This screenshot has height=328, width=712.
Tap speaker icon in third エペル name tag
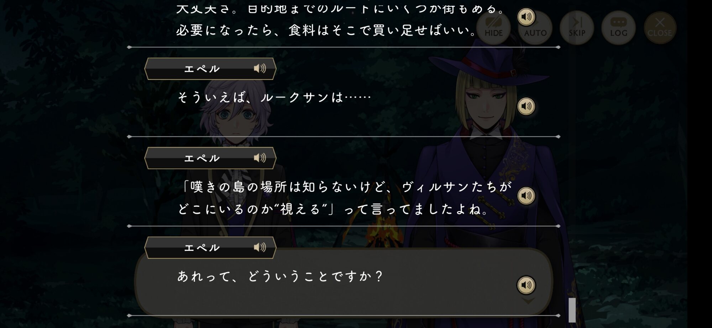point(260,248)
